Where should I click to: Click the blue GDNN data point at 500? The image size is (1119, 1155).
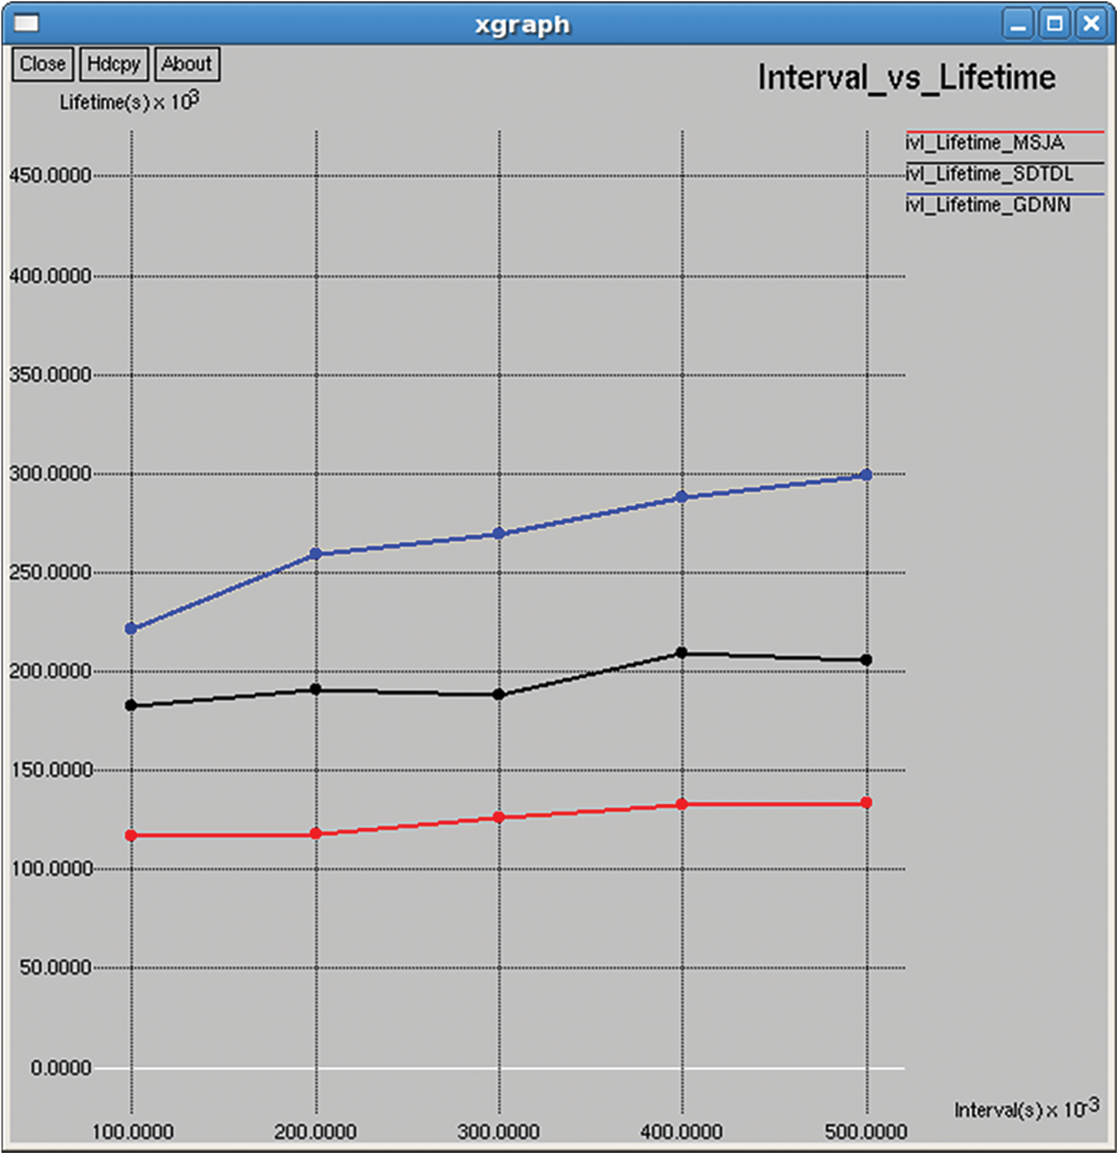click(866, 475)
